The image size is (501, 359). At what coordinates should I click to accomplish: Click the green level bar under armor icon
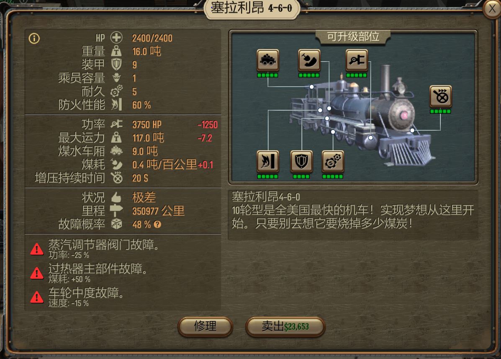[x=301, y=176]
